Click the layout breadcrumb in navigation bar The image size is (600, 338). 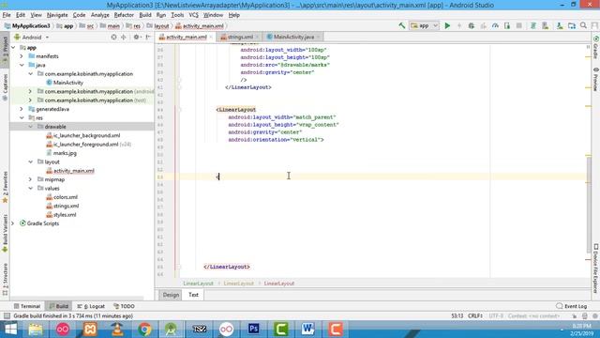pyautogui.click(x=158, y=26)
